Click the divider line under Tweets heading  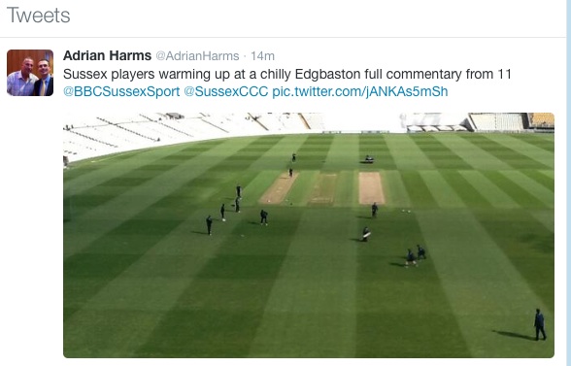283,37
